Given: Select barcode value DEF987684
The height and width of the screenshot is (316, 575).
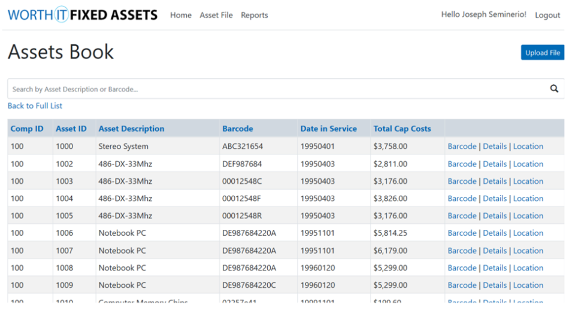Looking at the screenshot, I should point(242,164).
